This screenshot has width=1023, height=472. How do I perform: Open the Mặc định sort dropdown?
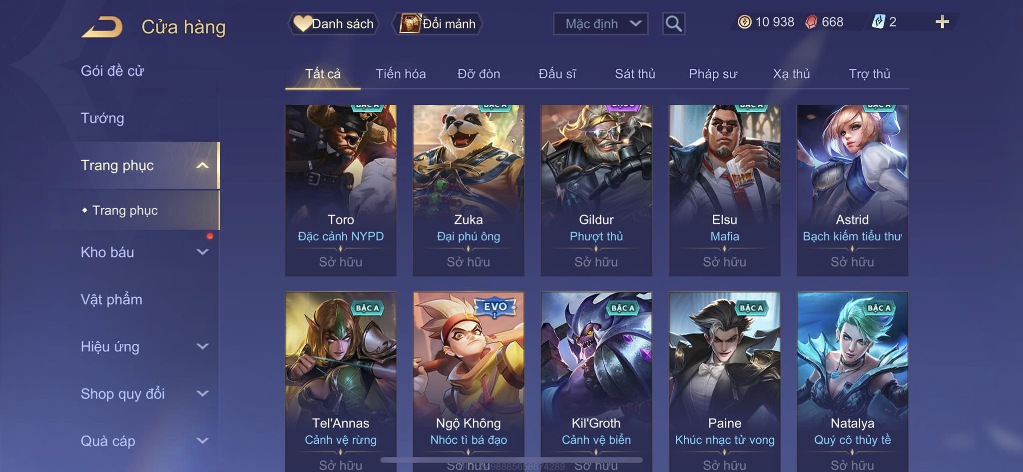click(601, 23)
